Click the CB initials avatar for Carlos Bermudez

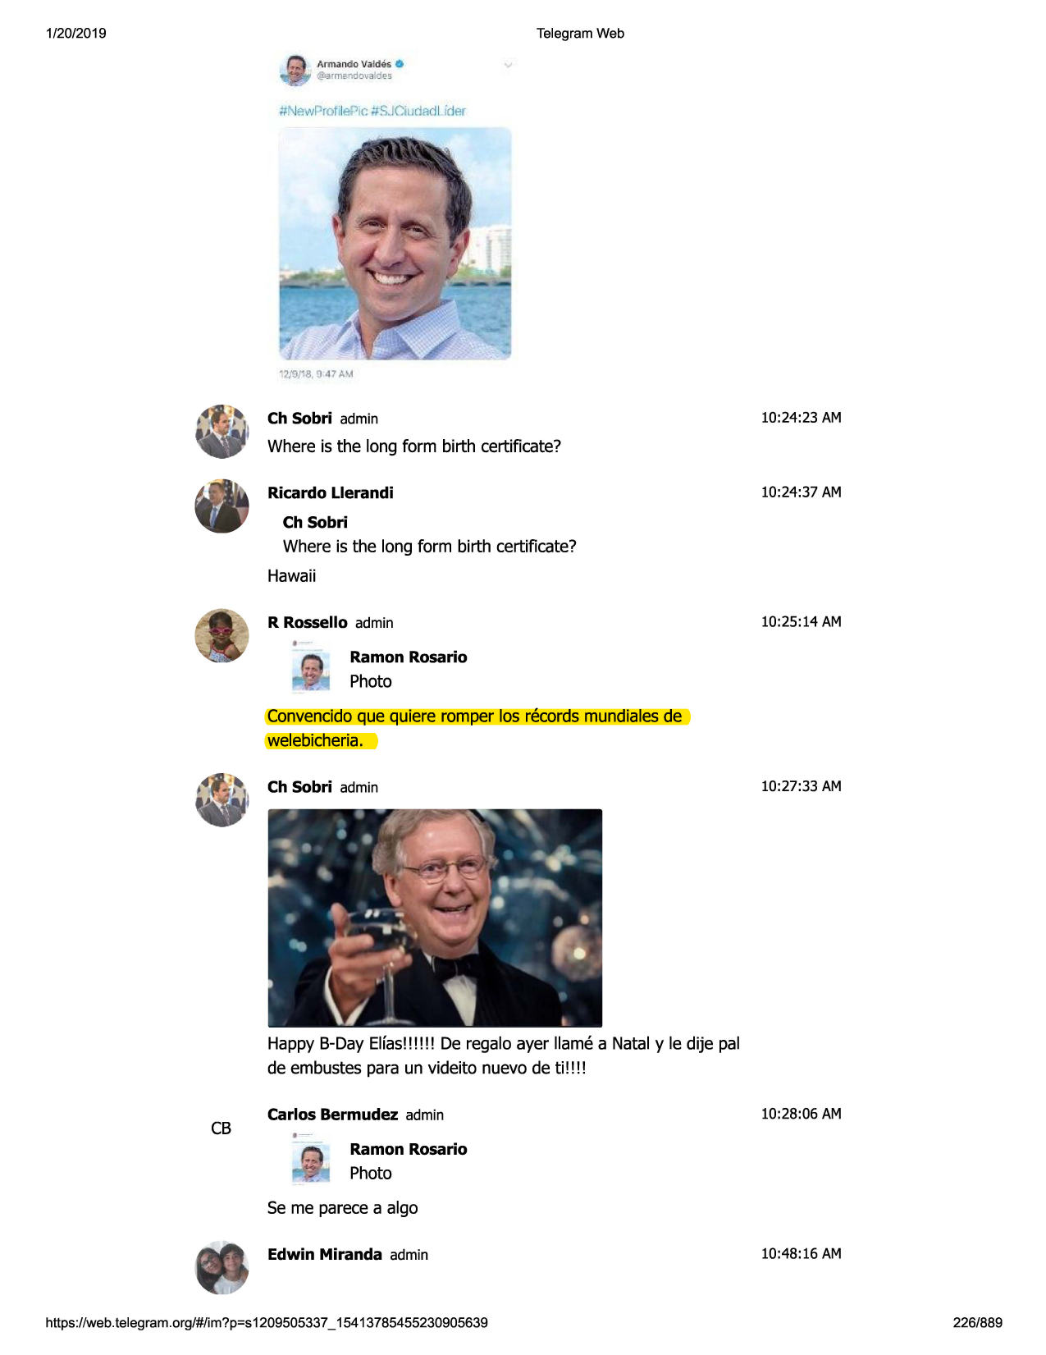pos(222,1128)
